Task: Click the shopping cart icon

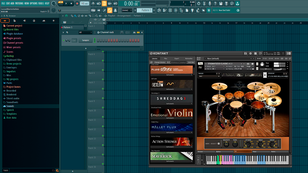Action: [x=209, y=10]
